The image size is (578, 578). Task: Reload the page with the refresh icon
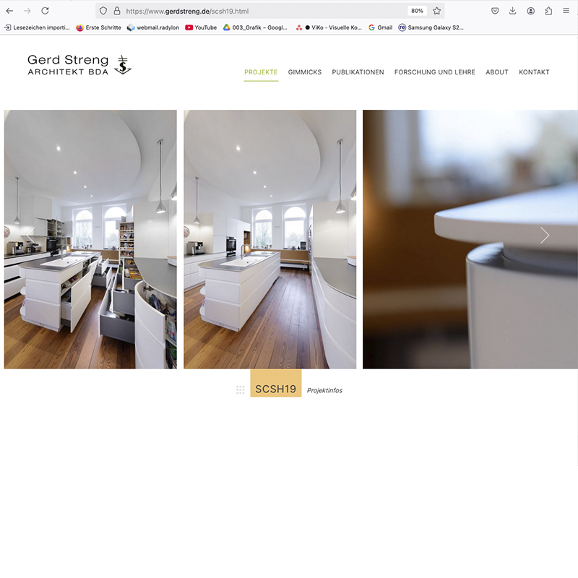45,11
